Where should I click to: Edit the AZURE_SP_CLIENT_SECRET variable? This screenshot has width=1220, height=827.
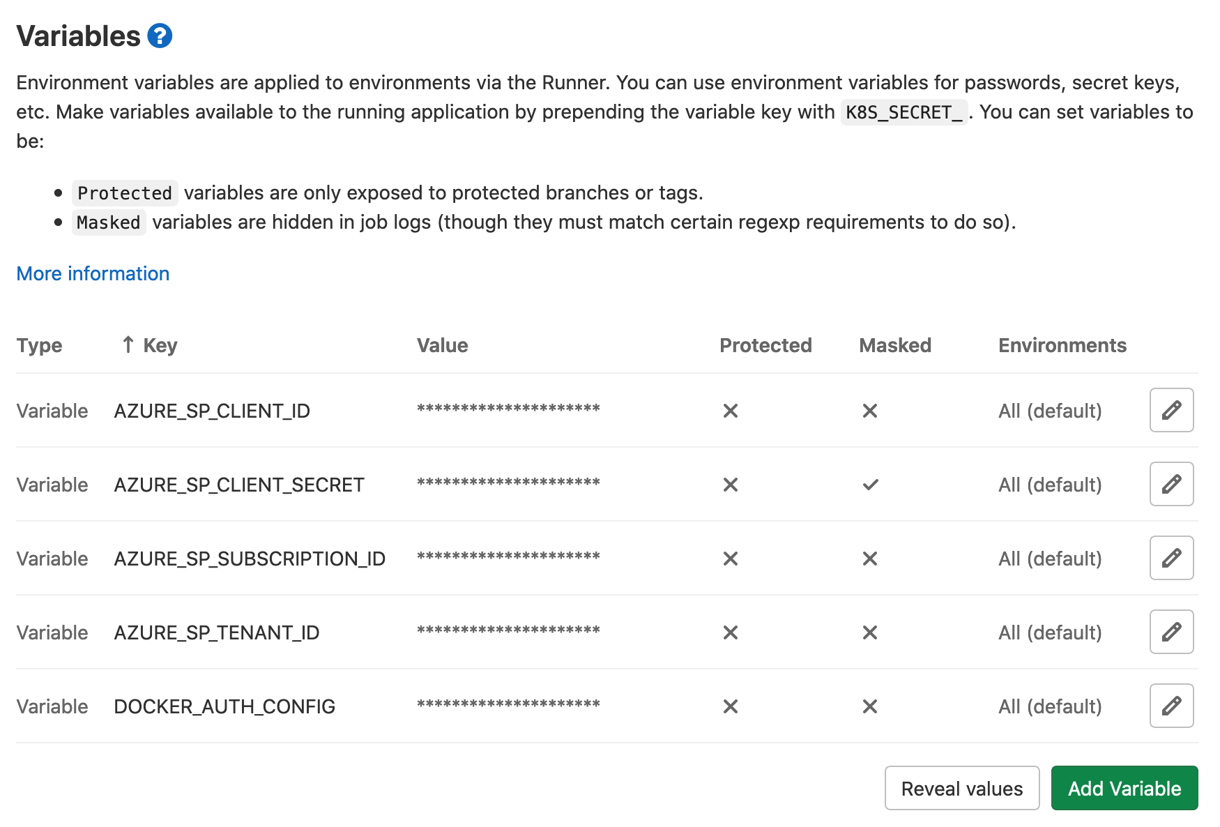pyautogui.click(x=1171, y=484)
